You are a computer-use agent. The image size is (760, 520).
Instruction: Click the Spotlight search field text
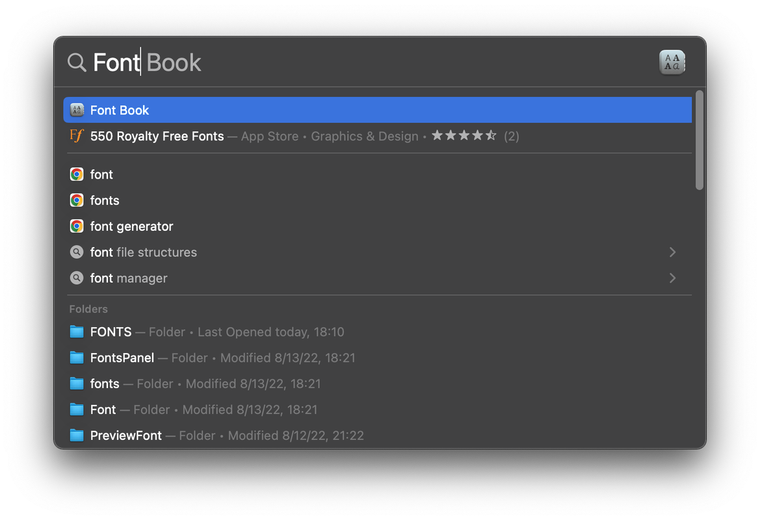click(147, 62)
